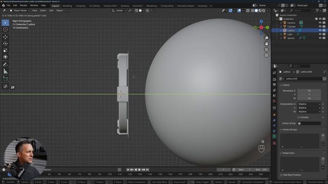Image resolution: width=328 pixels, height=184 pixels.
Task: Select the Measure tool
Action: [6, 72]
